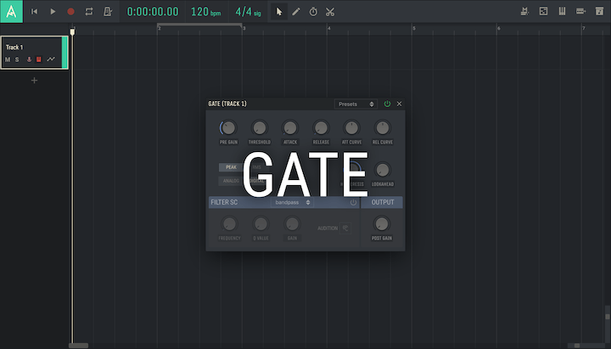The image size is (611, 349).
Task: Click Track 1 green color strip
Action: (64, 53)
